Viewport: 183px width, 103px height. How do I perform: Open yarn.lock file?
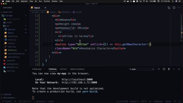coord(11,71)
